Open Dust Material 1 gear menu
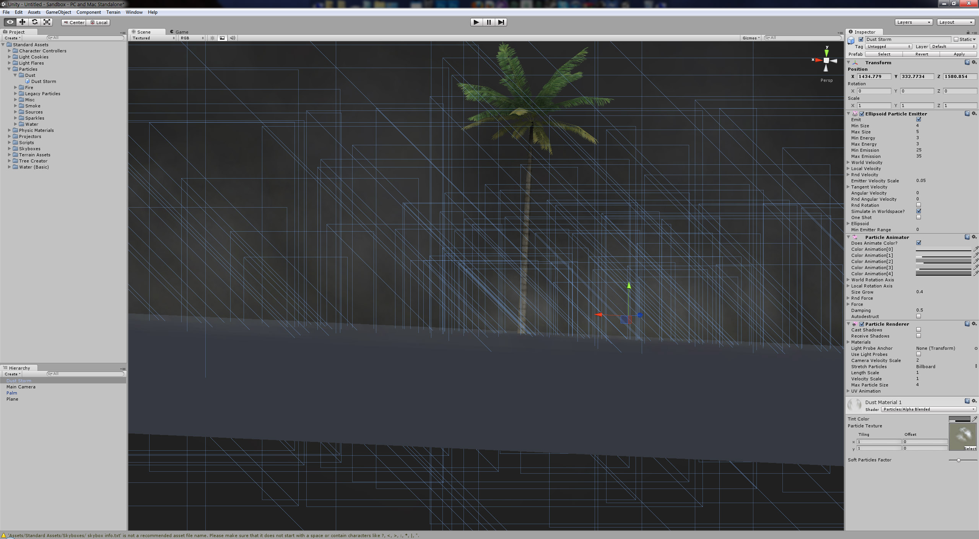 click(x=974, y=401)
